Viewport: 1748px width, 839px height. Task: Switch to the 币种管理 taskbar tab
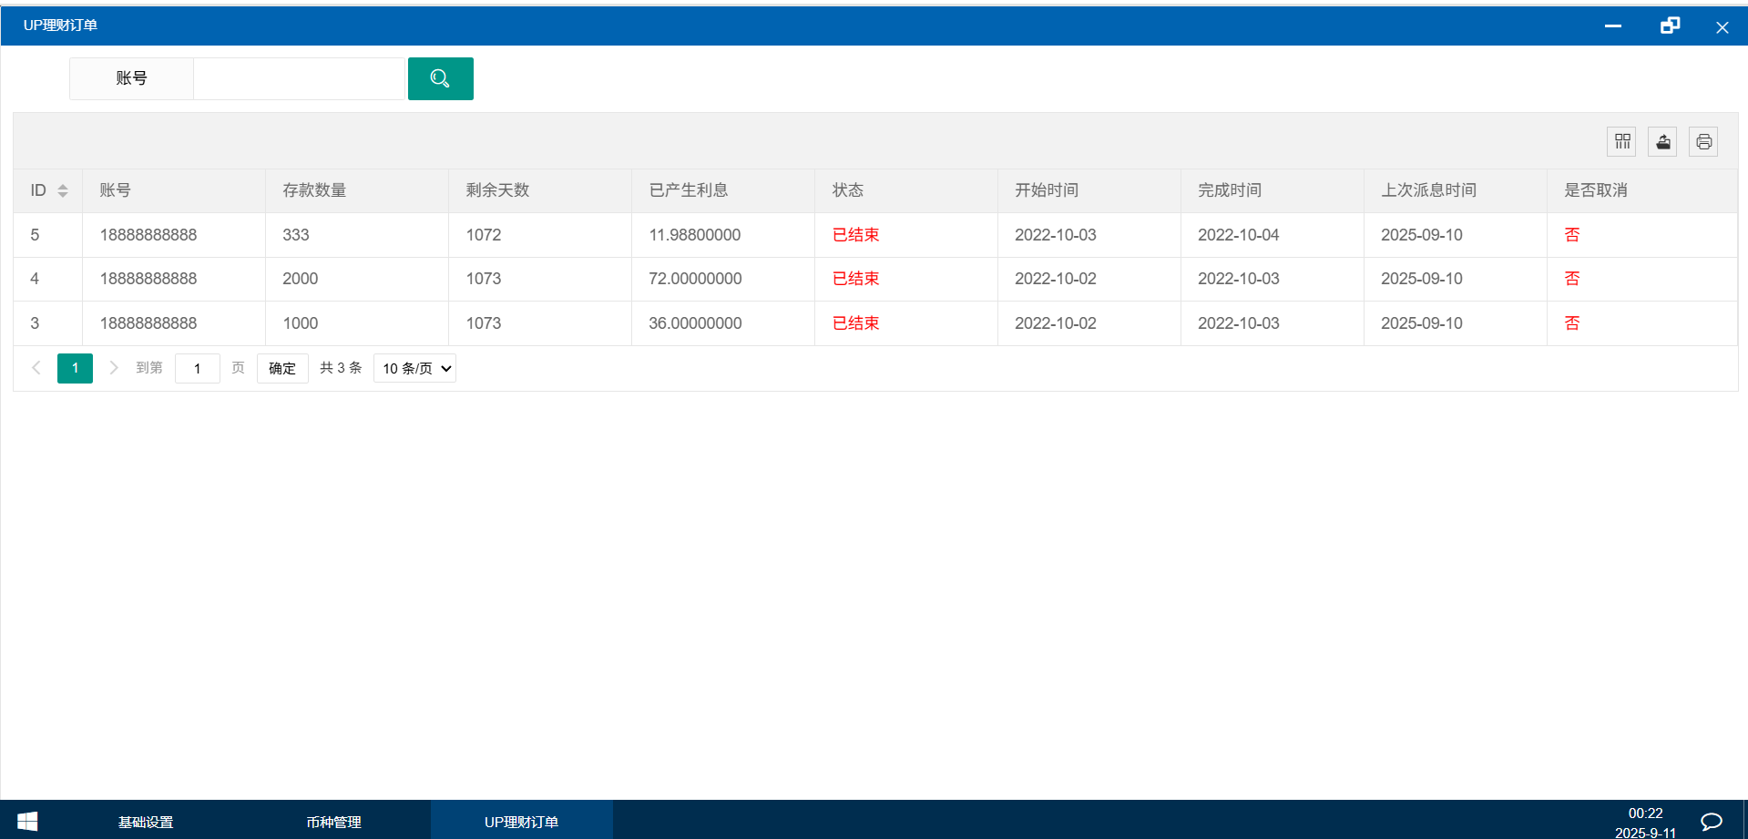click(333, 822)
